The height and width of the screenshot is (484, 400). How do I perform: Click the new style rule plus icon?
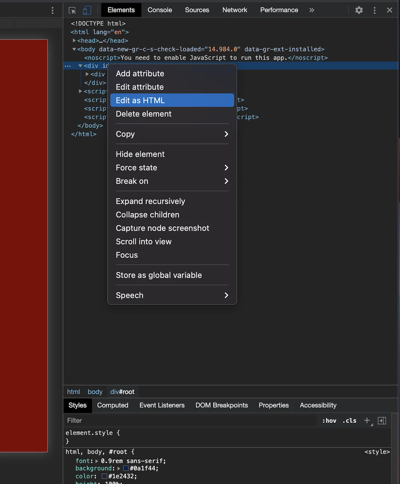(x=367, y=420)
